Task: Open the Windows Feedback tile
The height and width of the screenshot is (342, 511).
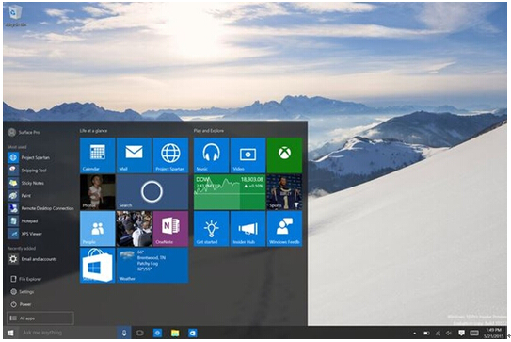Action: click(x=284, y=228)
